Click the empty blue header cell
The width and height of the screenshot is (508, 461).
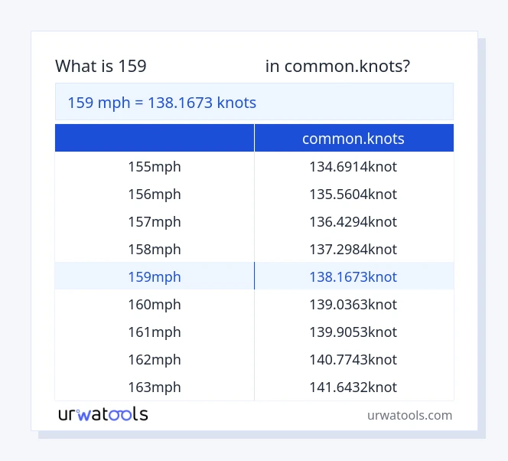(x=155, y=139)
